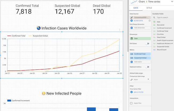Switch to the STYLE tab

[x=149, y=8]
